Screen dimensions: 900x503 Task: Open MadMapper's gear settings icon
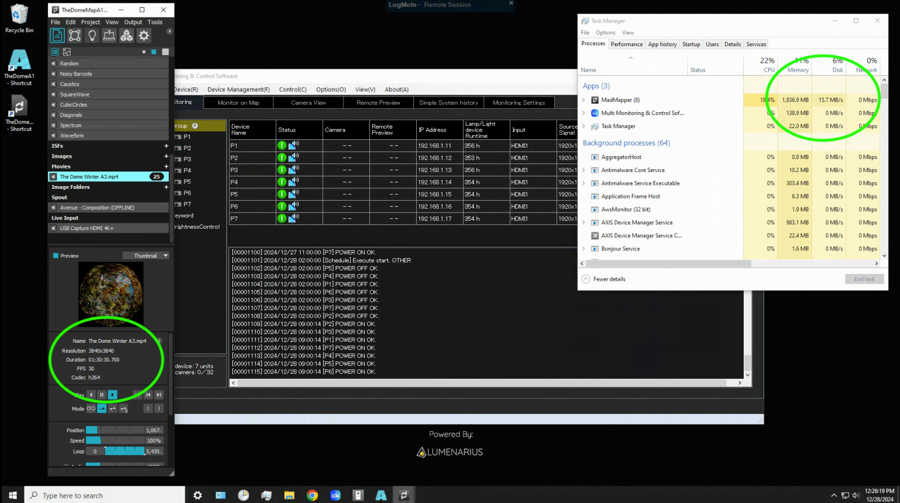click(x=144, y=36)
